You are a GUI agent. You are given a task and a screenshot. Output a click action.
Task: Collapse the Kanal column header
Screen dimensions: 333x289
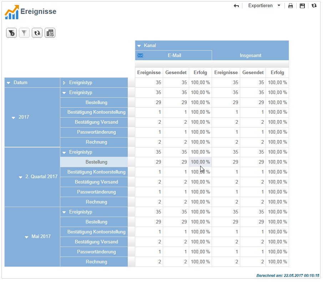[139, 46]
